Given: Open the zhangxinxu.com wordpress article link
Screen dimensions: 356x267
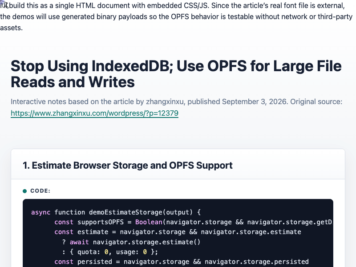Looking at the screenshot, I should coord(94,113).
